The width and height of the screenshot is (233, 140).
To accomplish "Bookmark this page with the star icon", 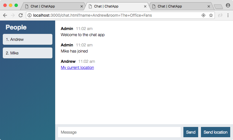I will tap(211, 15).
